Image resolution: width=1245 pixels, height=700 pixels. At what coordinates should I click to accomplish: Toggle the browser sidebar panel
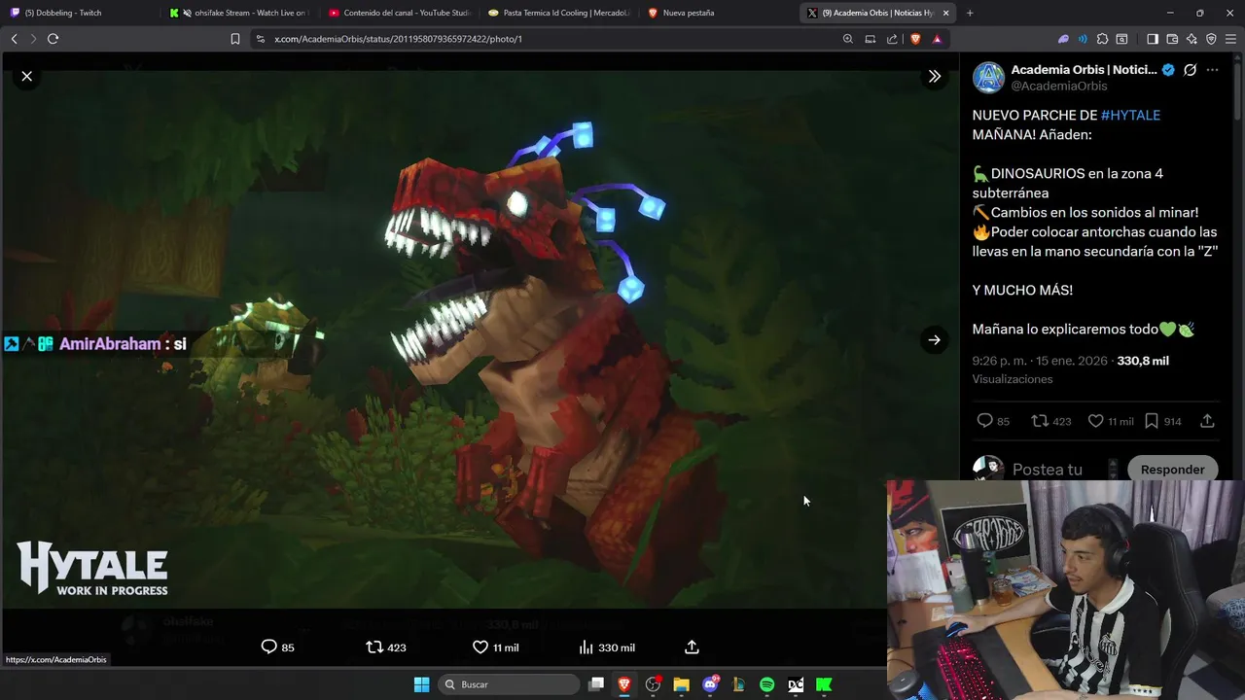click(1153, 39)
